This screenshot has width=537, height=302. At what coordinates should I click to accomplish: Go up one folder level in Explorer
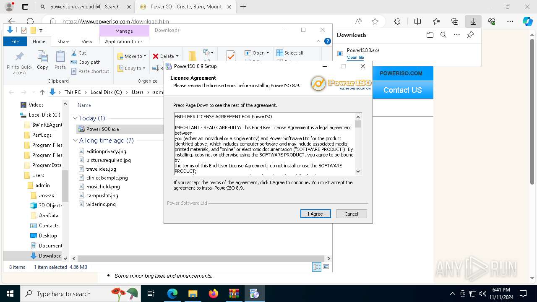[42, 92]
